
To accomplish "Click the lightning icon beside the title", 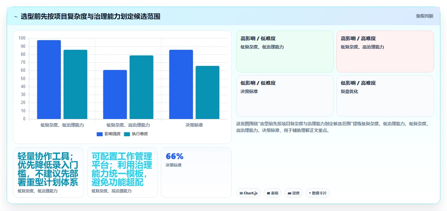I will (x=16, y=17).
